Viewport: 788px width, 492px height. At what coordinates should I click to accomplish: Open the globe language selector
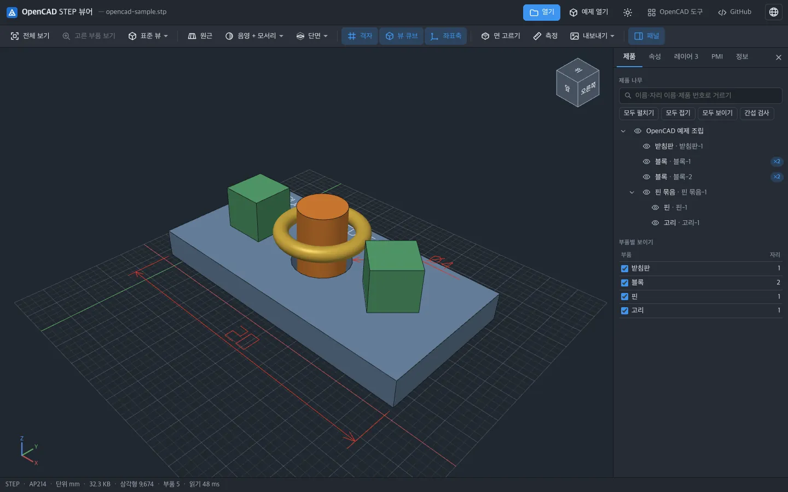[774, 12]
